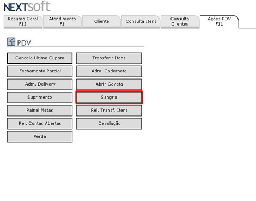Click the Suprimento button
Screen dimensions: 256x201
tap(40, 98)
